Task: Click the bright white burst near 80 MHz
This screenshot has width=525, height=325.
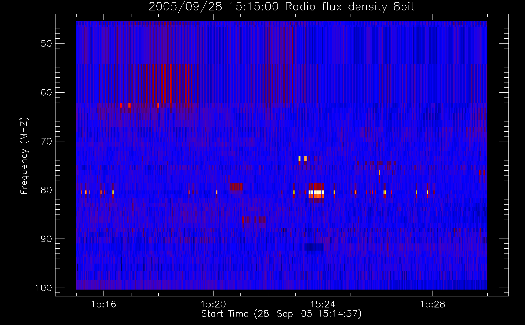Action: (x=316, y=192)
